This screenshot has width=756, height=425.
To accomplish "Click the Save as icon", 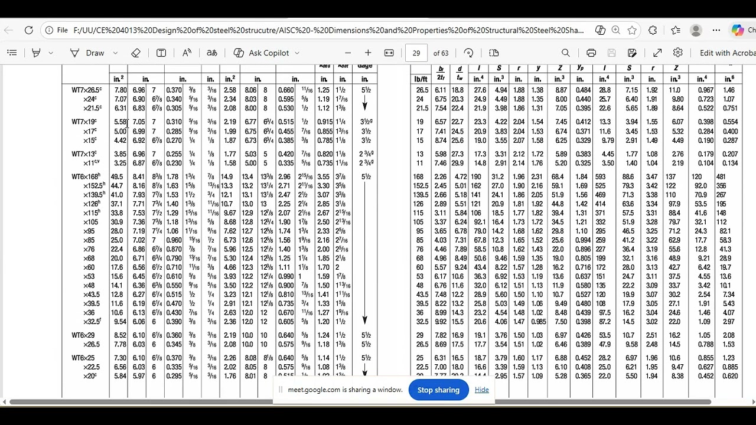I will [632, 53].
